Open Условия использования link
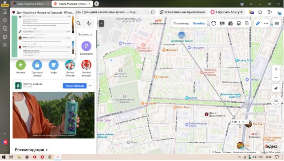The height and width of the screenshot is (161, 284). [x=245, y=152]
